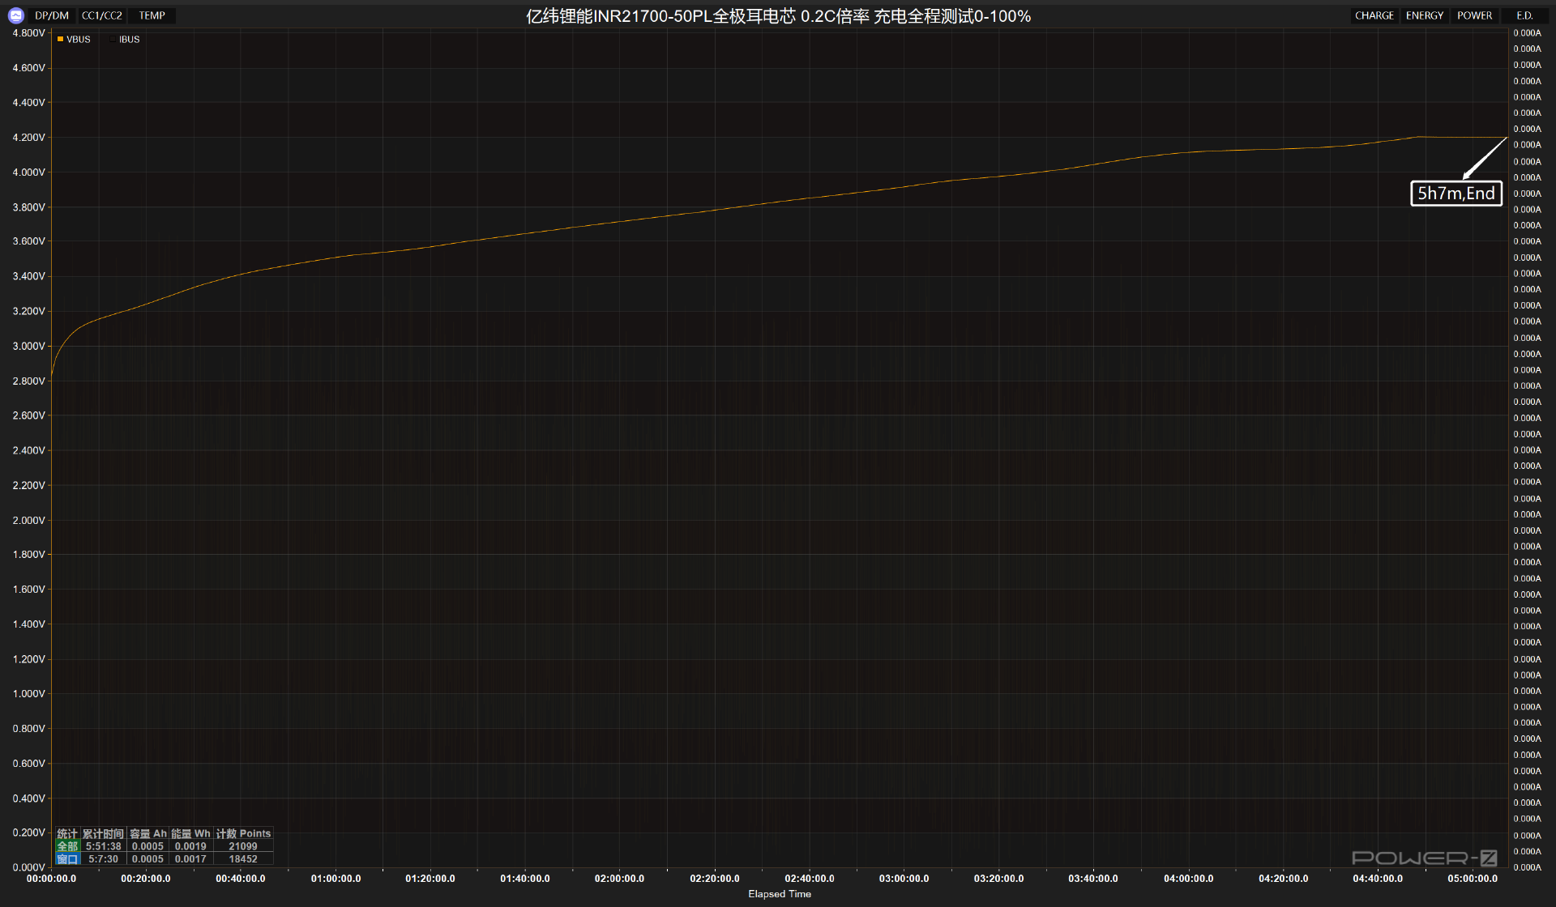This screenshot has height=907, width=1556.
Task: Click the 累计时间 column header
Action: click(x=103, y=833)
